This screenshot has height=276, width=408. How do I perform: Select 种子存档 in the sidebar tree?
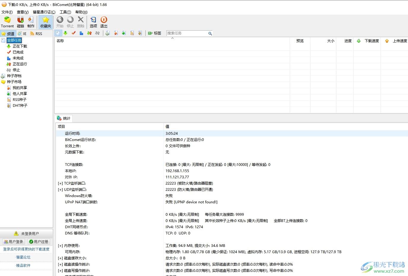[14, 76]
